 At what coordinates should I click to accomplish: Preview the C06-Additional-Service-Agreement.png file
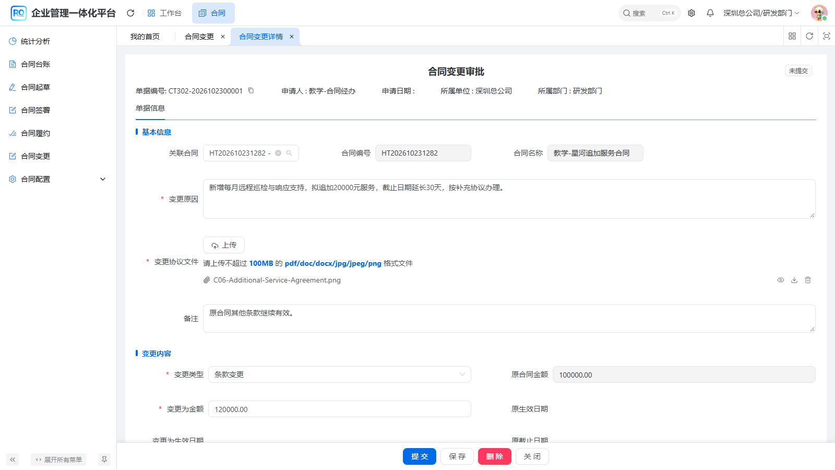click(x=781, y=280)
